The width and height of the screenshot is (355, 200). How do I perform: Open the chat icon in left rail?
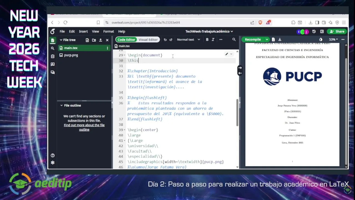(53, 72)
